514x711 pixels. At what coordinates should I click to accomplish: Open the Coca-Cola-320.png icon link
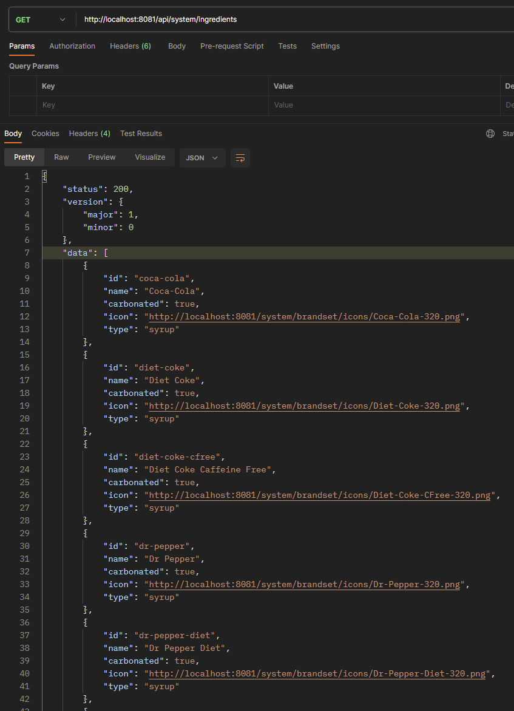click(305, 316)
